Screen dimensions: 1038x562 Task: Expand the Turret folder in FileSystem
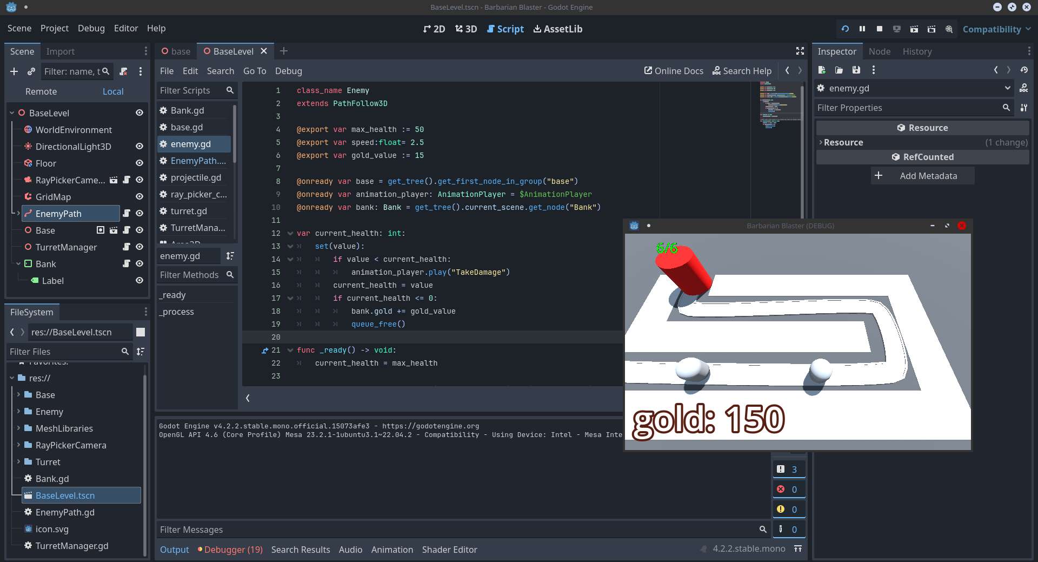coord(18,462)
